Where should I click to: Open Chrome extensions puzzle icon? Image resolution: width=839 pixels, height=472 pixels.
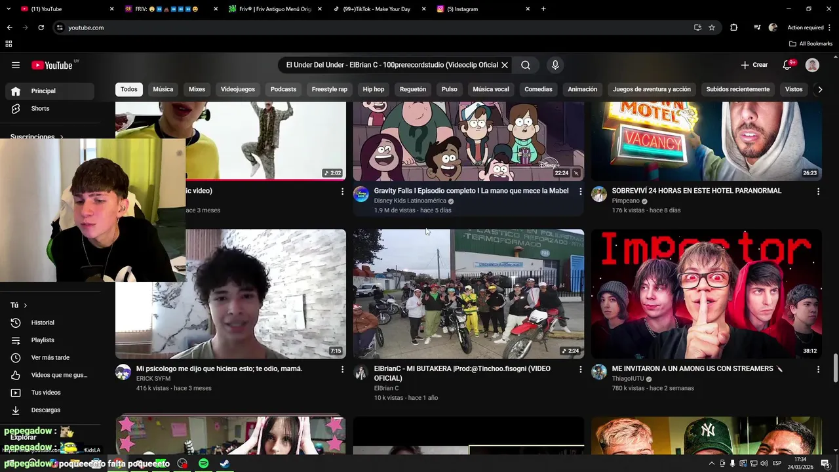(x=733, y=28)
